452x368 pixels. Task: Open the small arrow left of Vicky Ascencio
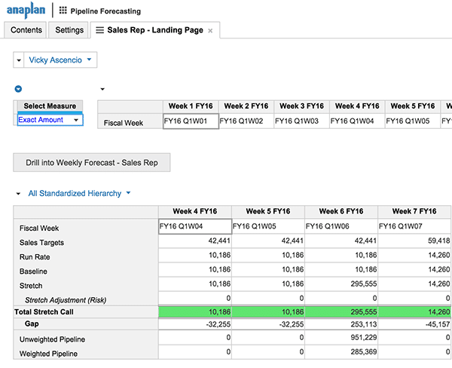pyautogui.click(x=19, y=60)
